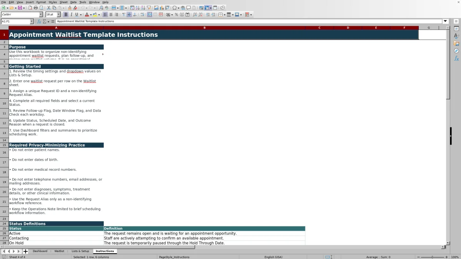Toggle Freeze Rows and Columns
The image size is (461, 259).
[x=207, y=8]
